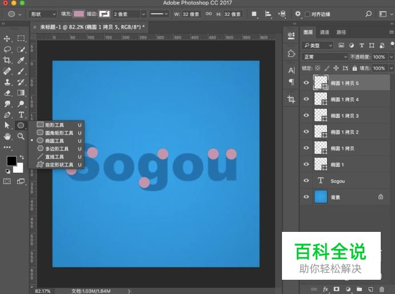The height and width of the screenshot is (294, 395).
Task: Hide the 背景 layer
Action: click(x=306, y=197)
